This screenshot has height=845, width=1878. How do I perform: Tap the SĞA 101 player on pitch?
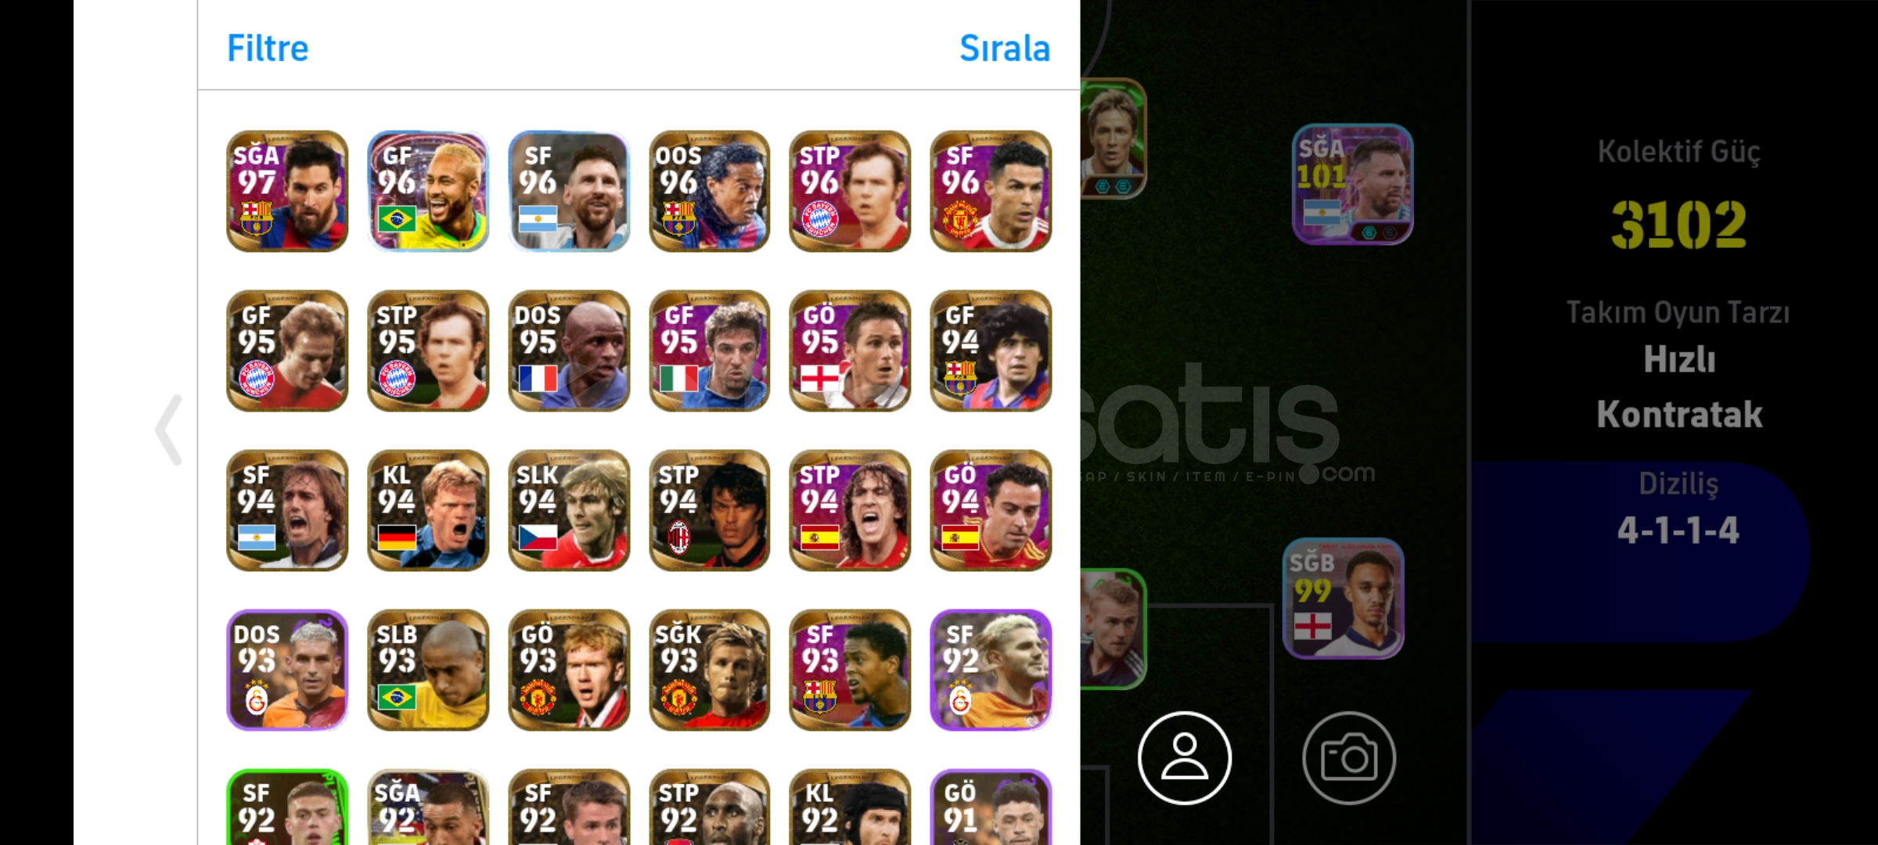pyautogui.click(x=1352, y=185)
